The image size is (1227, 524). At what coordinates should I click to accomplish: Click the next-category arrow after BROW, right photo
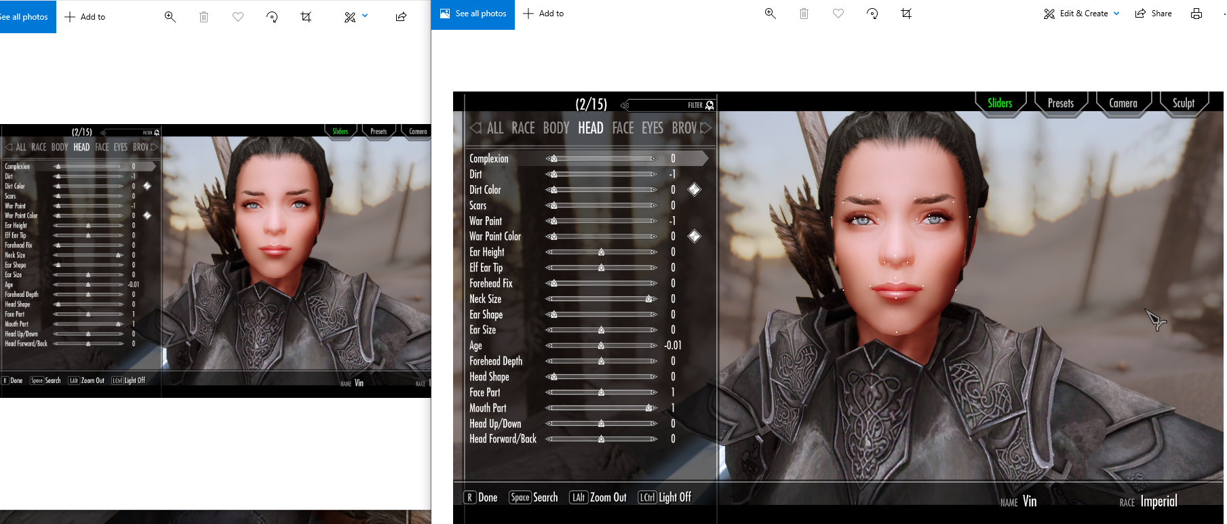(x=705, y=127)
